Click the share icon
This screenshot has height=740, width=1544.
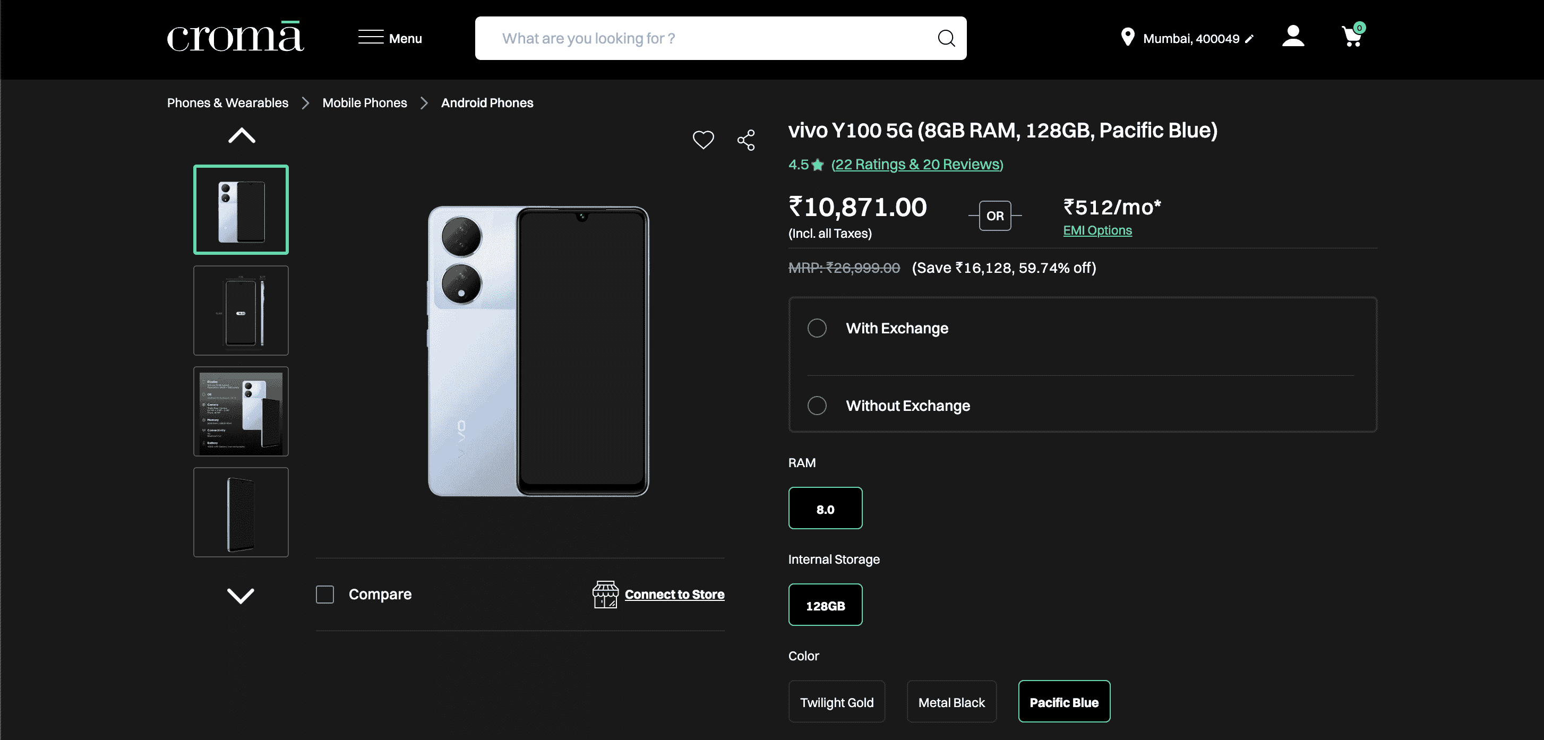(745, 140)
